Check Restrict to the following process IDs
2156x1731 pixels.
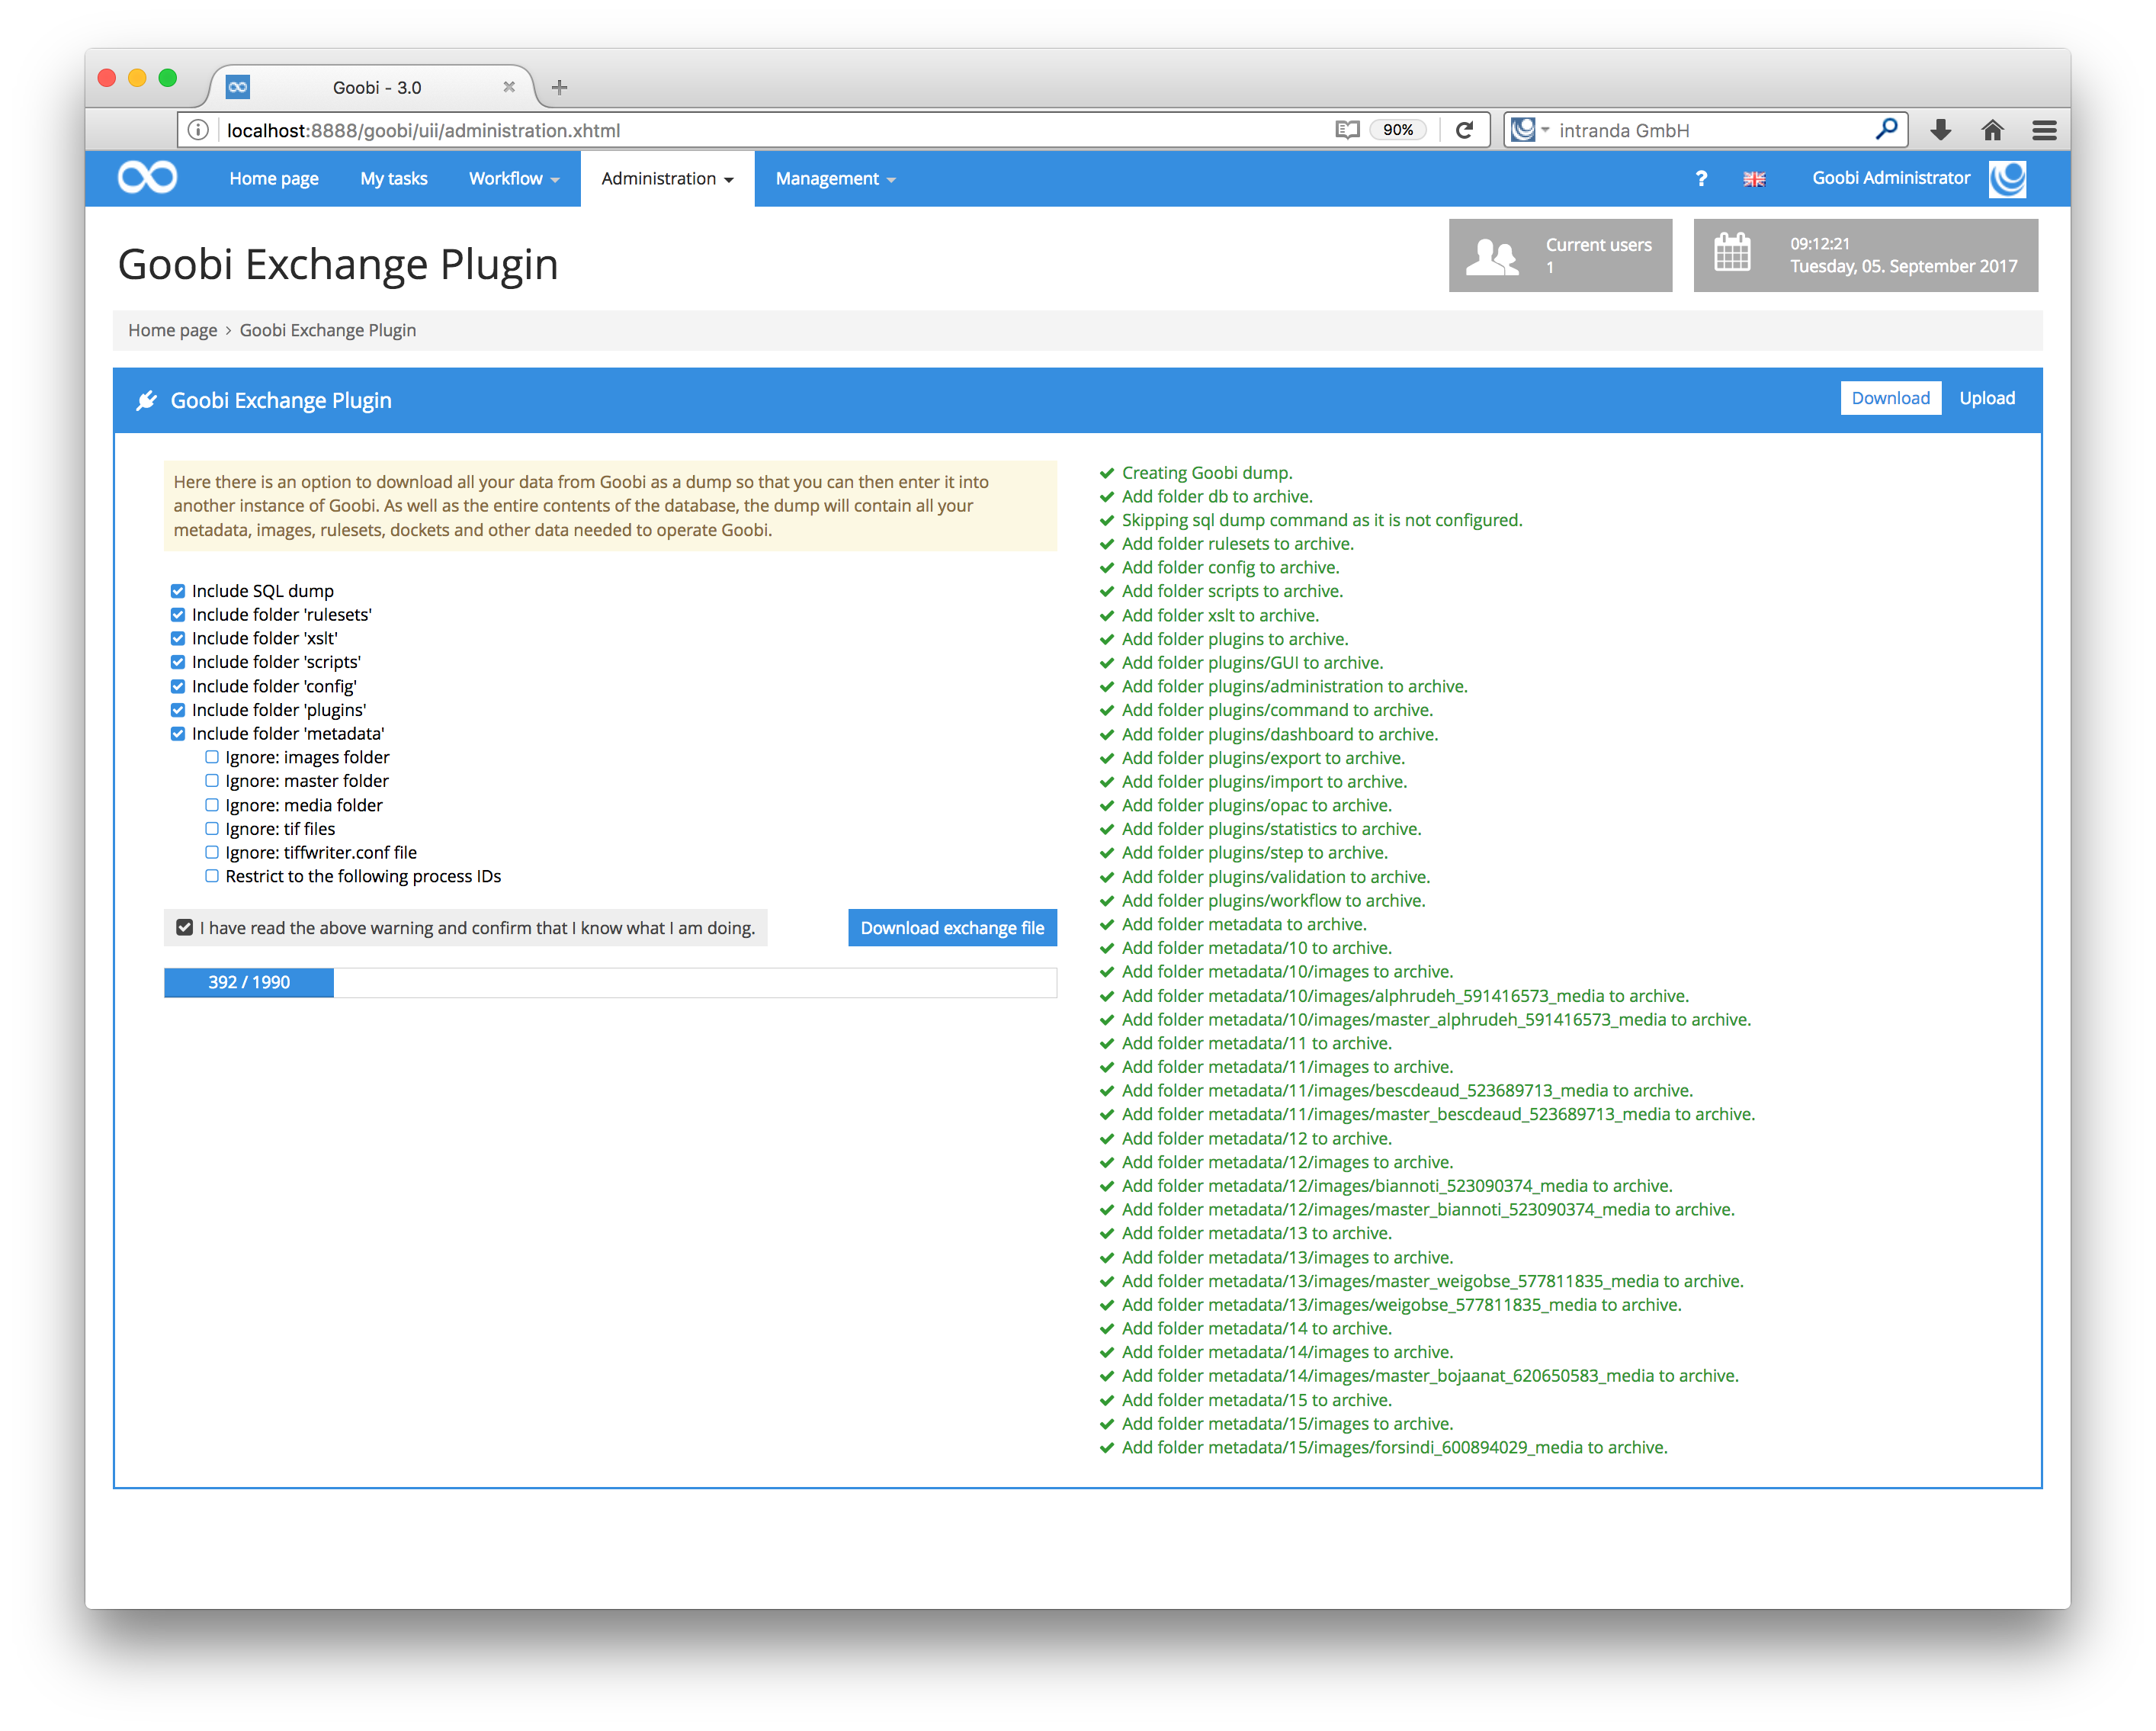[212, 876]
